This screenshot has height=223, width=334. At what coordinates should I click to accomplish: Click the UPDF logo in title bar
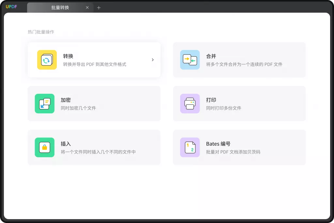click(11, 7)
